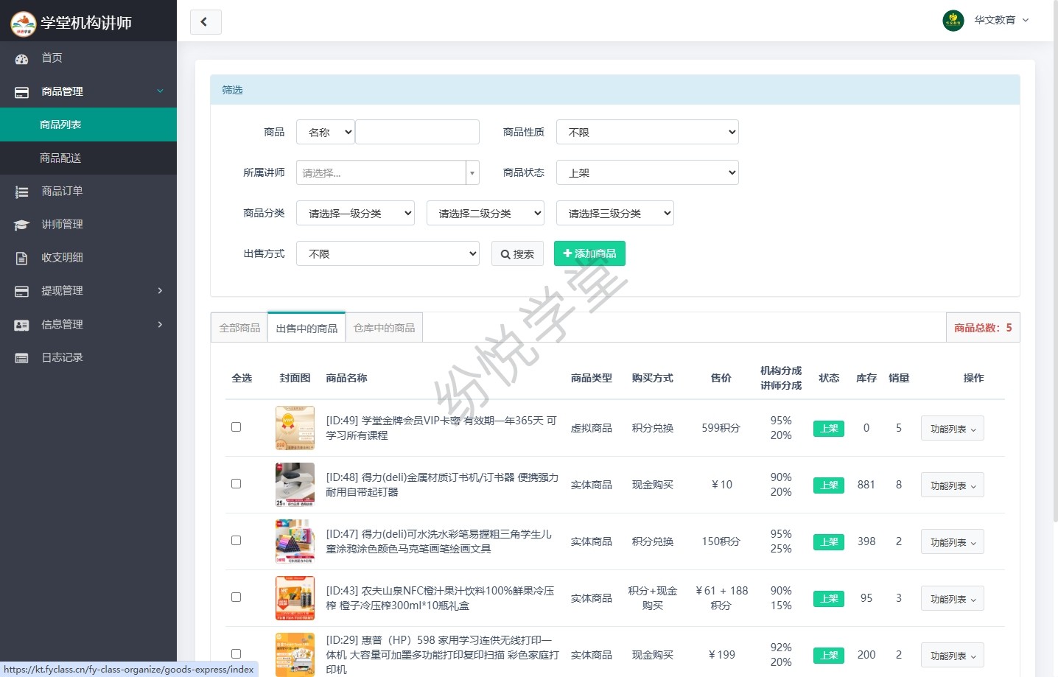
Task: Open 功能列表 dropdown for product ID:47
Action: 952,542
